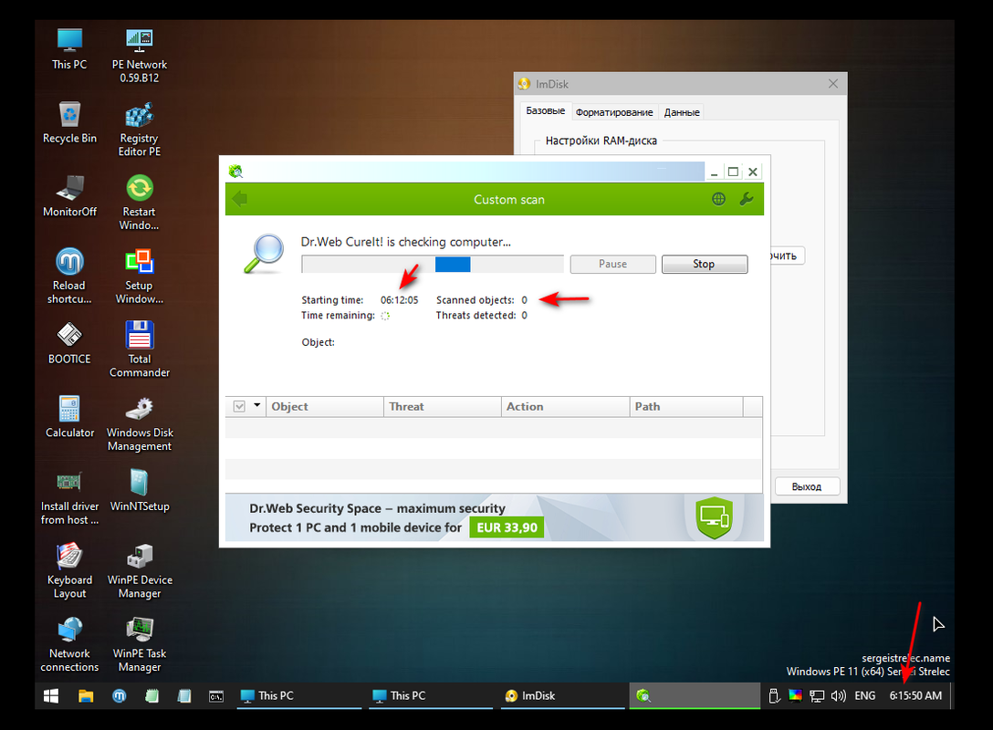
Task: Select the Restart Windows shortcut icon
Action: coord(140,203)
